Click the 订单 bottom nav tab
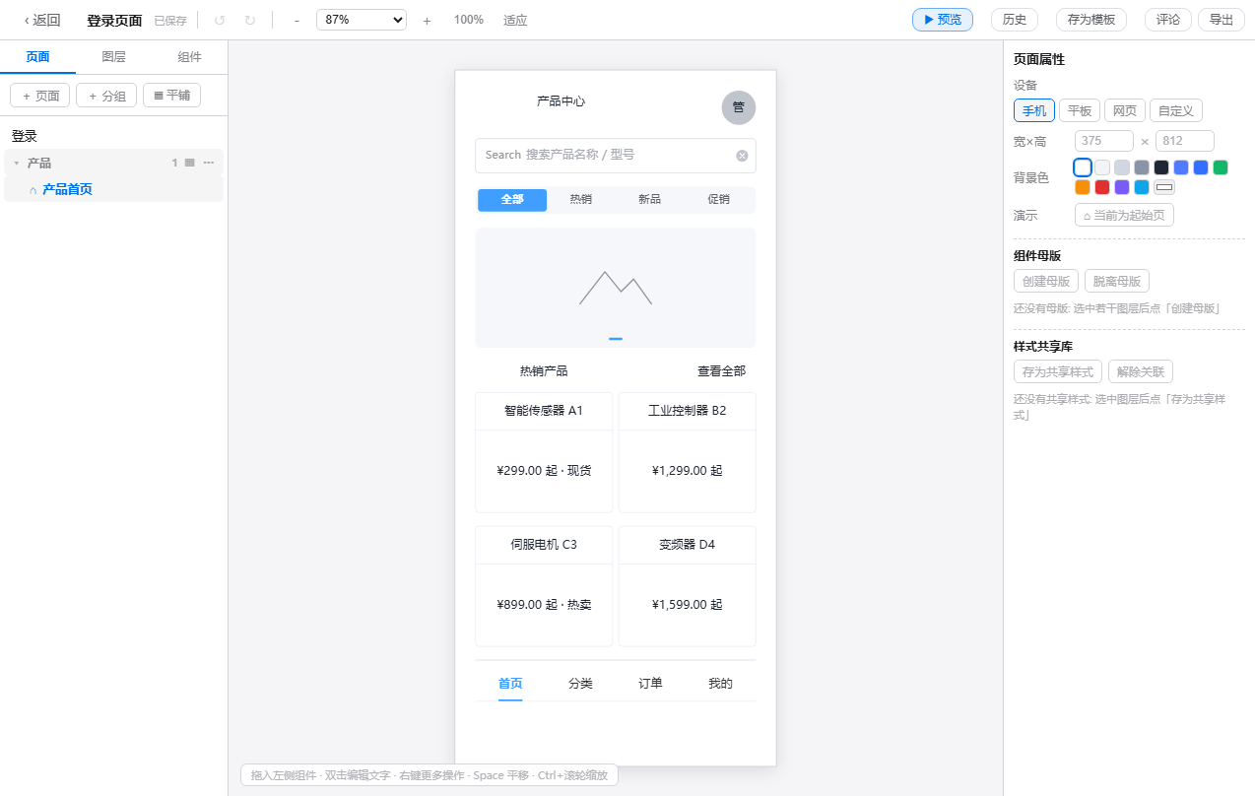Image resolution: width=1255 pixels, height=796 pixels. point(650,684)
